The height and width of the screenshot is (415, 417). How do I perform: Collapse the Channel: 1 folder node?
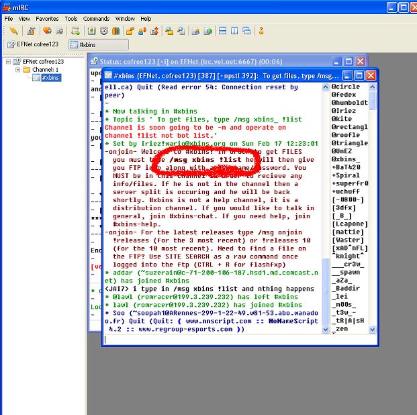click(18, 70)
